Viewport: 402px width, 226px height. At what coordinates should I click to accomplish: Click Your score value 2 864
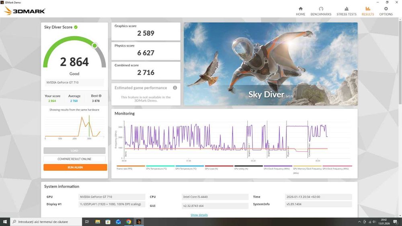[x=52, y=101]
